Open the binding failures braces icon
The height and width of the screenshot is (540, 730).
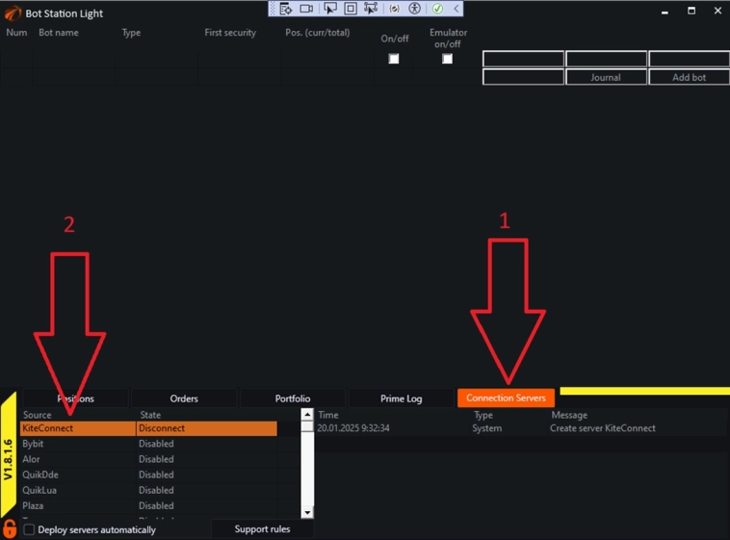click(394, 9)
